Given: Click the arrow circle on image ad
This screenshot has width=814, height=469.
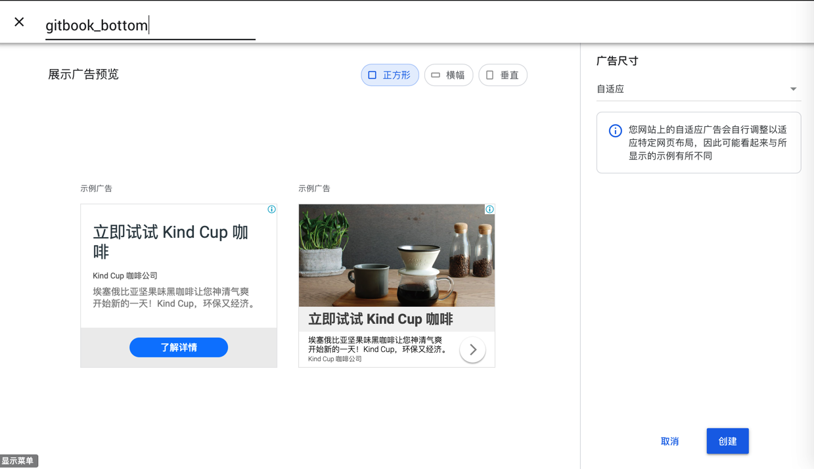Looking at the screenshot, I should pyautogui.click(x=472, y=350).
